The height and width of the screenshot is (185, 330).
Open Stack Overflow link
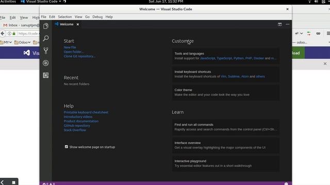pos(75,130)
